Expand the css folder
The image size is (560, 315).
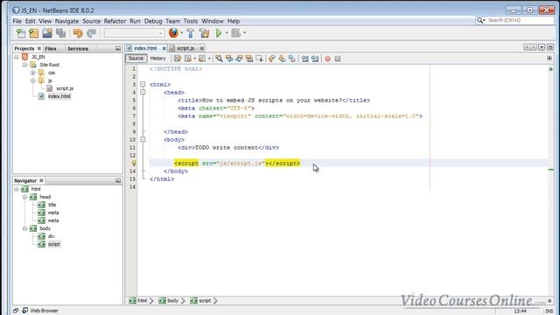pos(33,73)
